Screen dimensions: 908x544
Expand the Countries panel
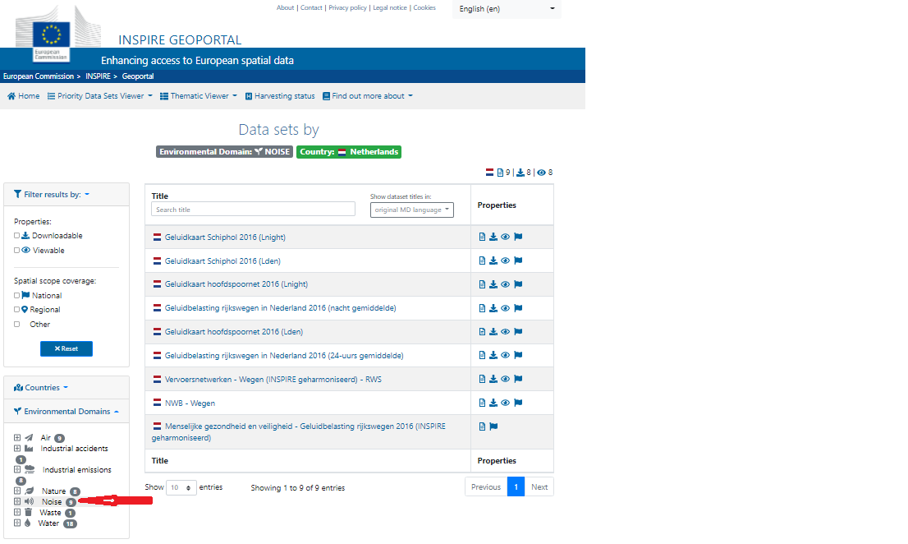coord(41,388)
